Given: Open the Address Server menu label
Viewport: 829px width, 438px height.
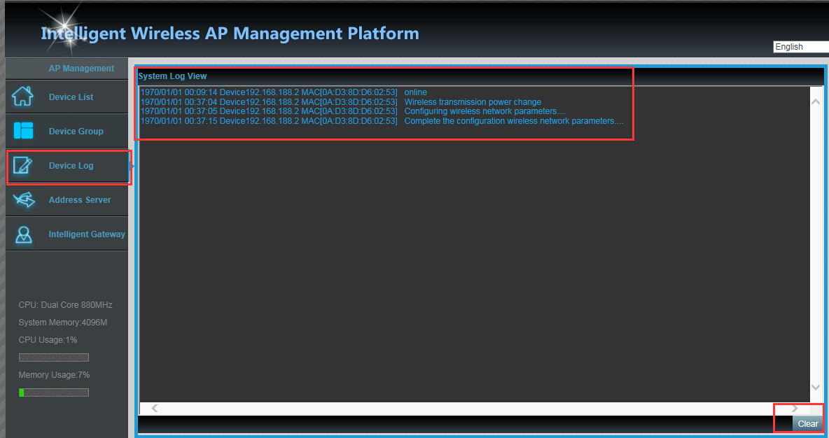Looking at the screenshot, I should pyautogui.click(x=80, y=200).
